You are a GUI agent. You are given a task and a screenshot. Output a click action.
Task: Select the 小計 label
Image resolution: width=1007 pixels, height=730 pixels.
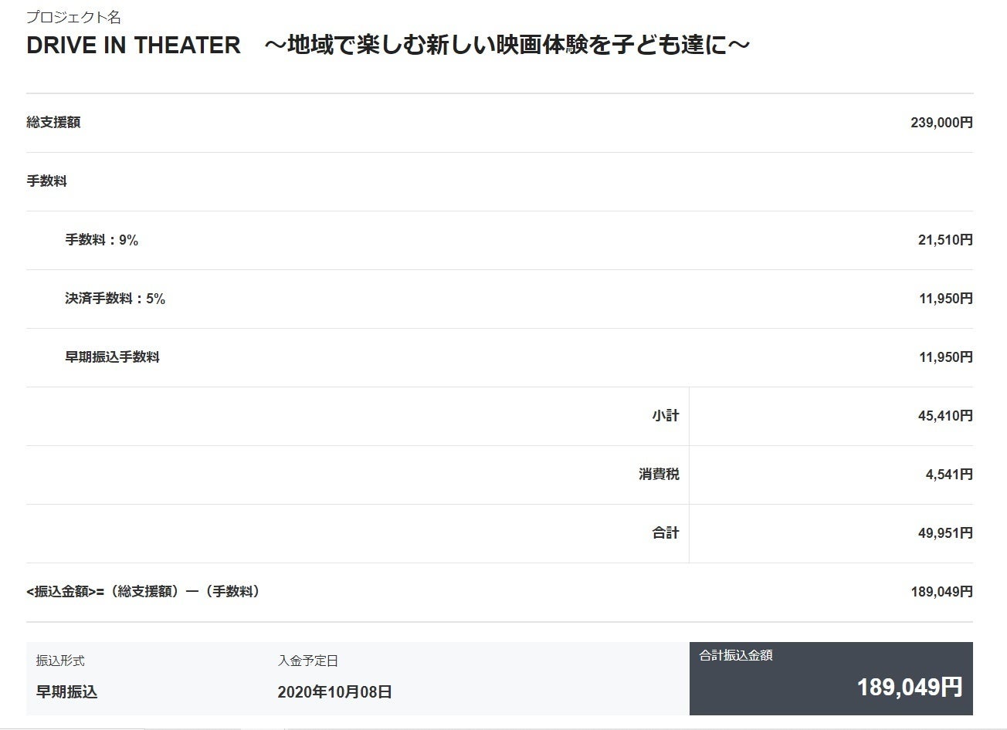[x=665, y=416]
